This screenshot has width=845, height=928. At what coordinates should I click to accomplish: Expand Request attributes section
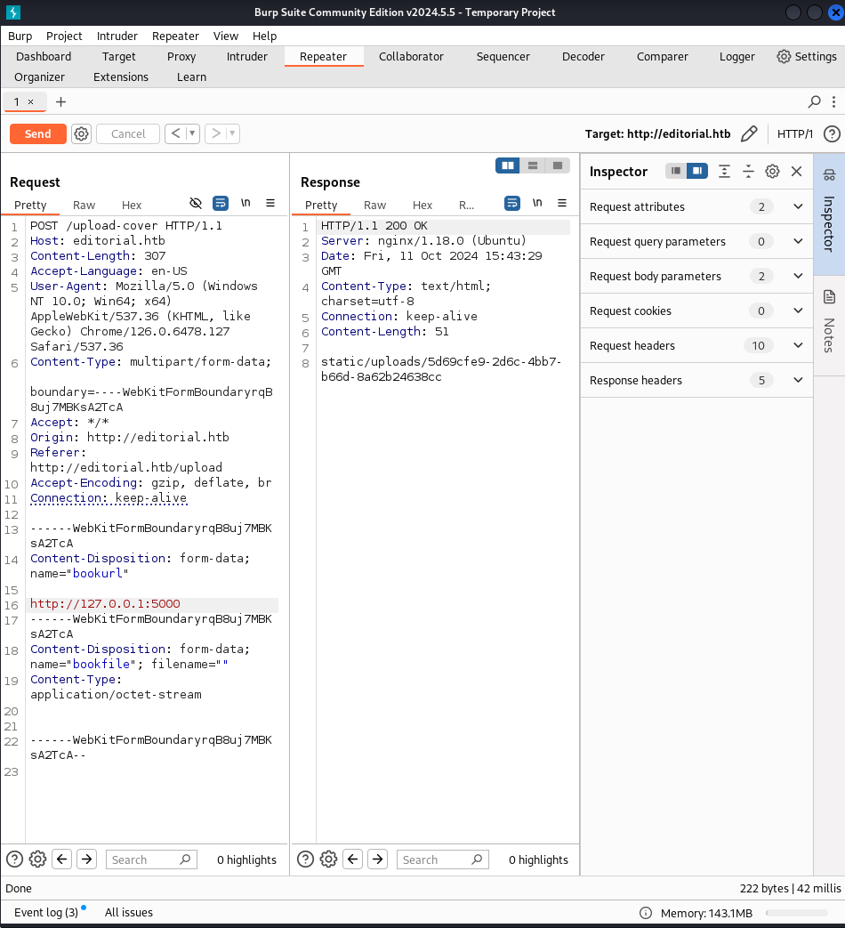click(696, 206)
